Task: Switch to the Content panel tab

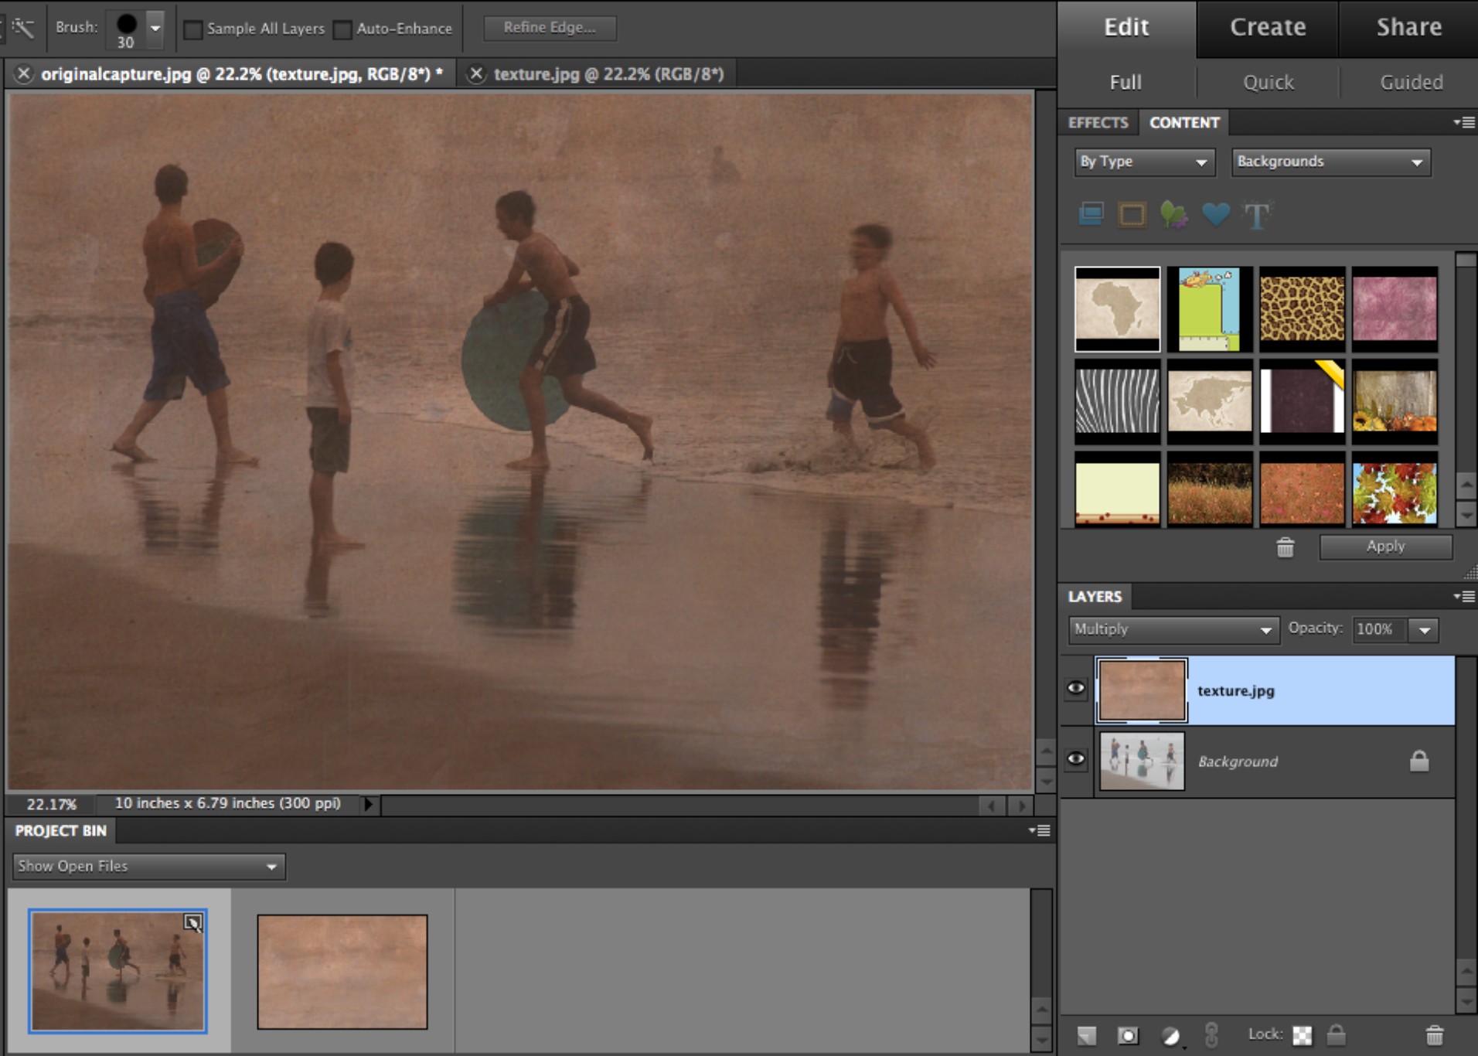Action: pyautogui.click(x=1184, y=123)
